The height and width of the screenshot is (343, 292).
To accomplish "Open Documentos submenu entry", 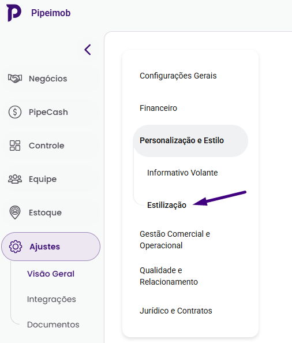I will 53,325.
